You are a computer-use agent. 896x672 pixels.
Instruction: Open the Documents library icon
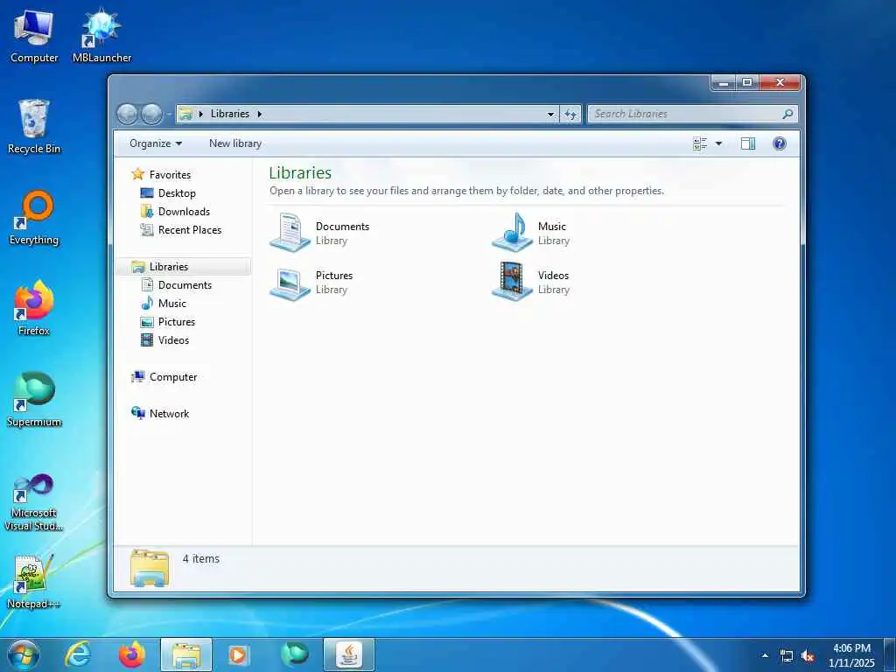290,233
